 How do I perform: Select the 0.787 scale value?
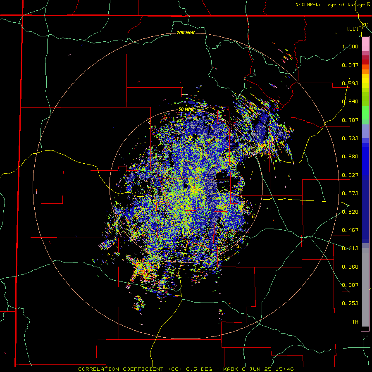pyautogui.click(x=350, y=120)
